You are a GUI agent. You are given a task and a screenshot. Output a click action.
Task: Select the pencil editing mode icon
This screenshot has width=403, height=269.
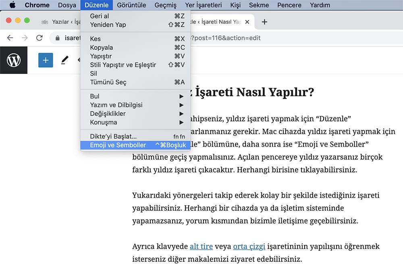tap(64, 60)
